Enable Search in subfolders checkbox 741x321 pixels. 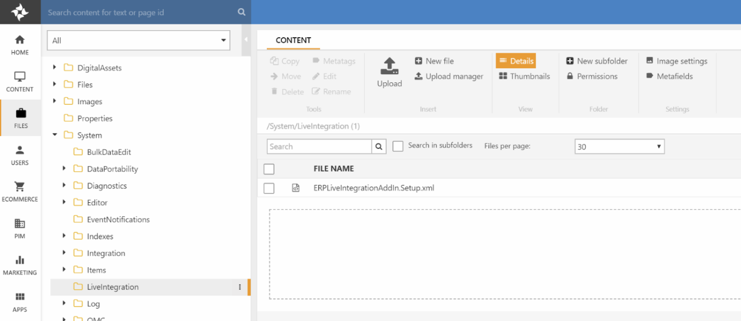[398, 147]
